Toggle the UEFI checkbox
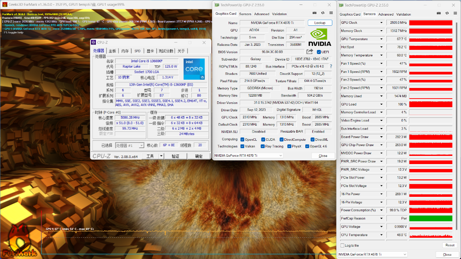461x259 pixels. pyautogui.click(x=319, y=52)
